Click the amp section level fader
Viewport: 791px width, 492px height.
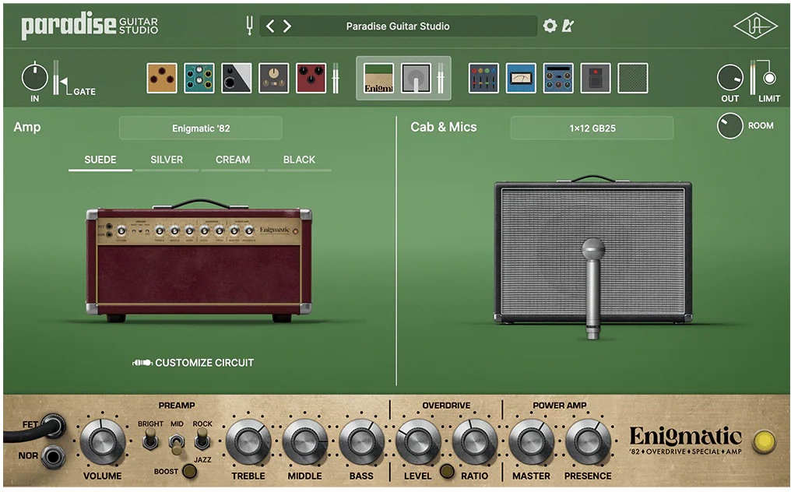(441, 78)
